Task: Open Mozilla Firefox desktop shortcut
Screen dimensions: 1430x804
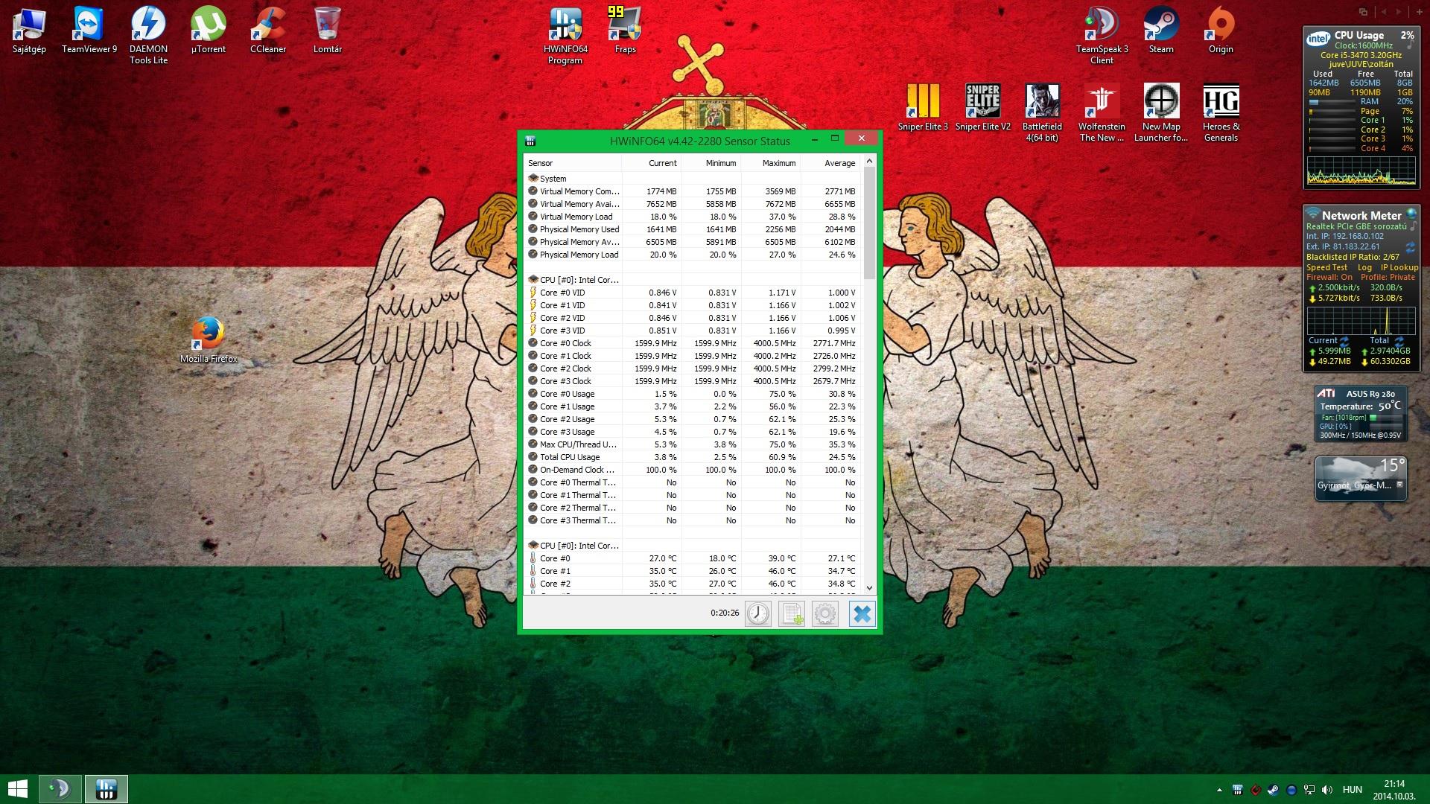Action: 208,340
